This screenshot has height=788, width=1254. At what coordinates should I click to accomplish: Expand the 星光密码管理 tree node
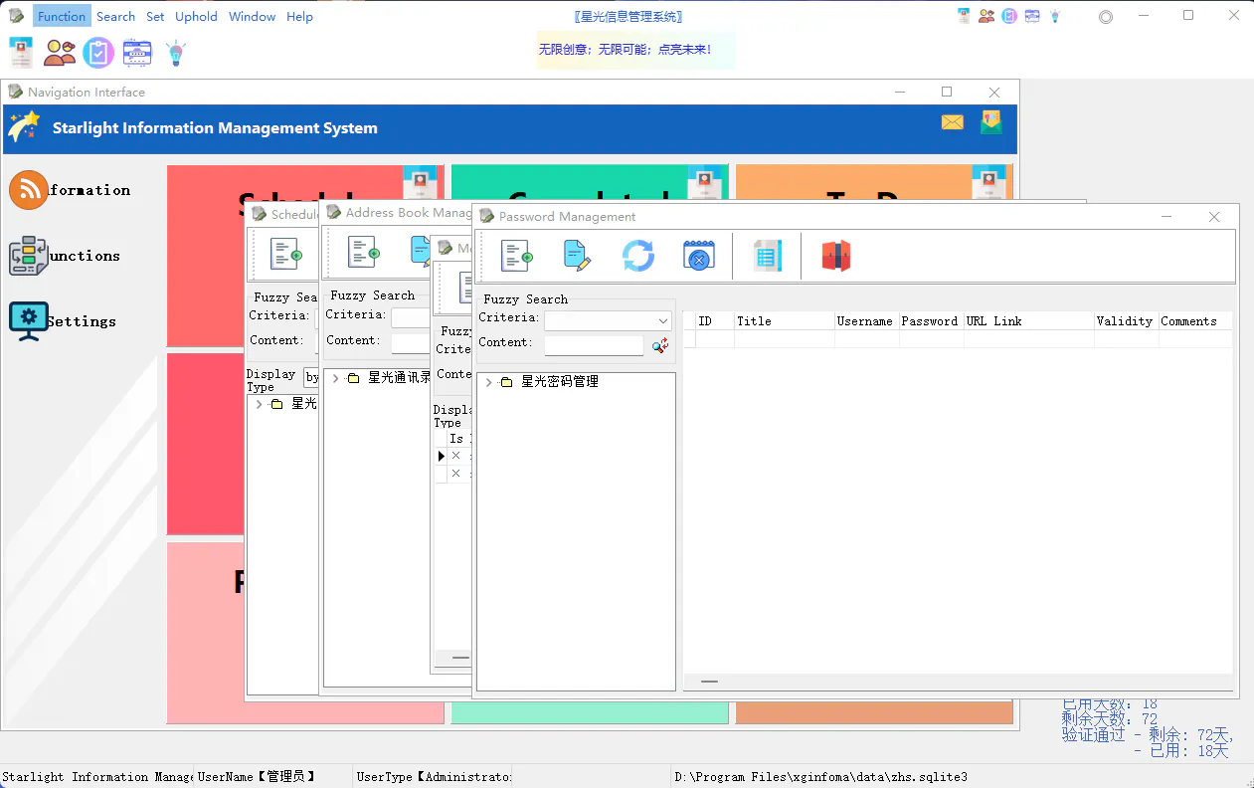[x=488, y=382]
